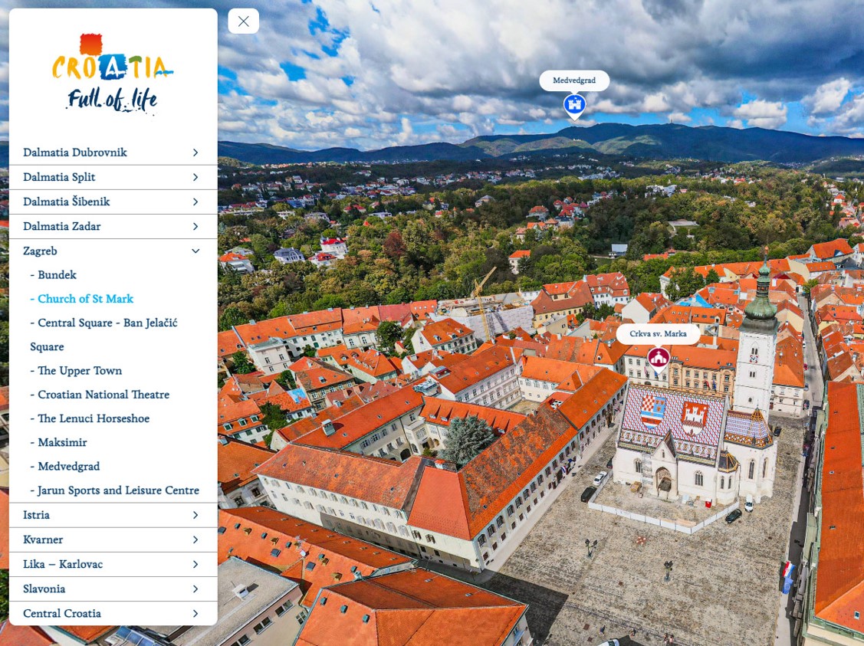Open Croatian National Theatre location
864x646 pixels.
click(x=100, y=395)
